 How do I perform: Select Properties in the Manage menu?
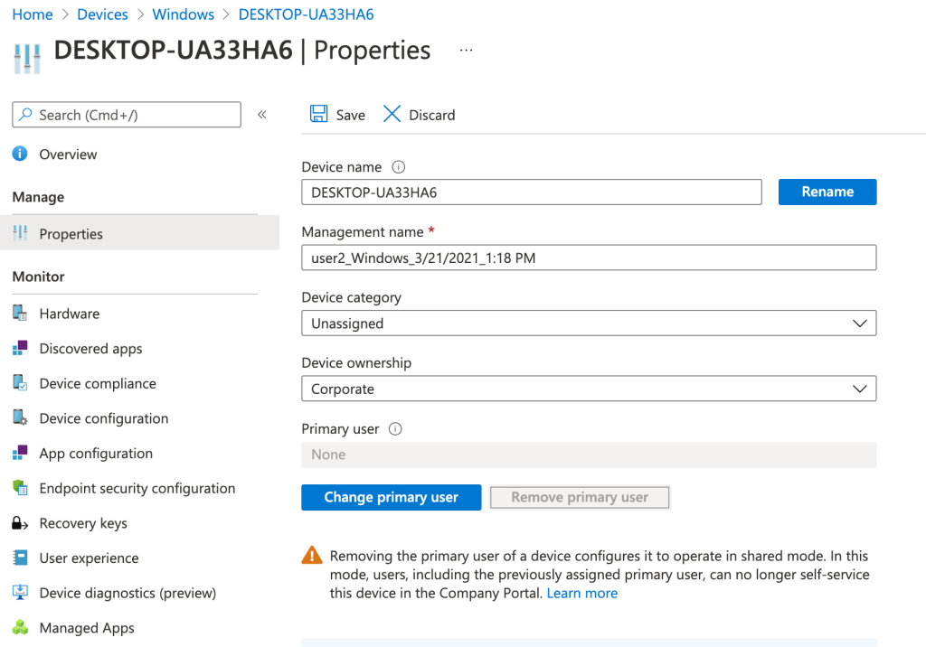pyautogui.click(x=71, y=234)
